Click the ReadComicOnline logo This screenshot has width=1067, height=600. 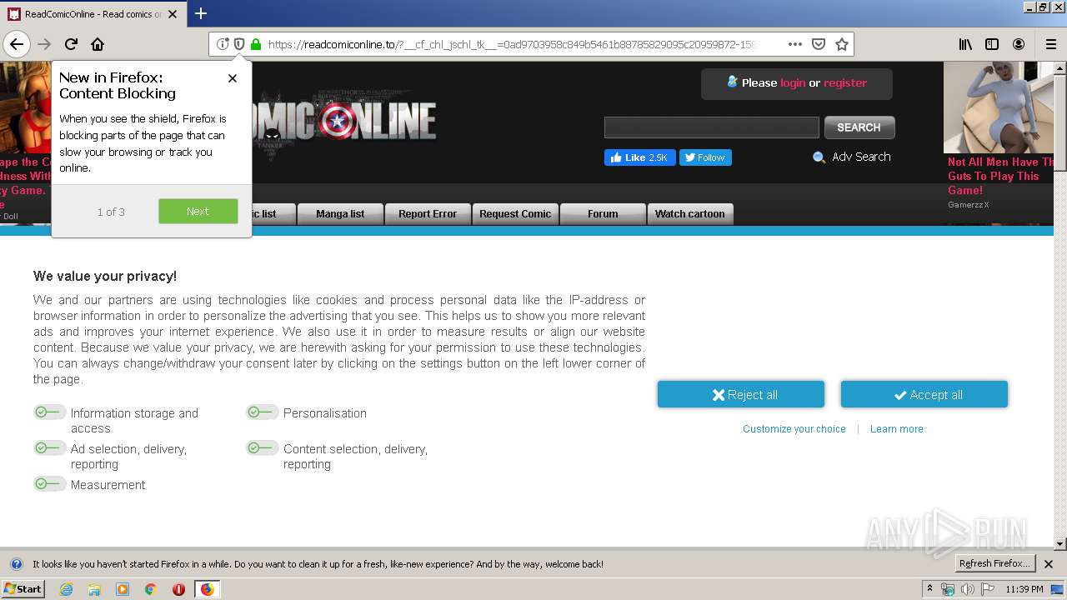(x=345, y=125)
